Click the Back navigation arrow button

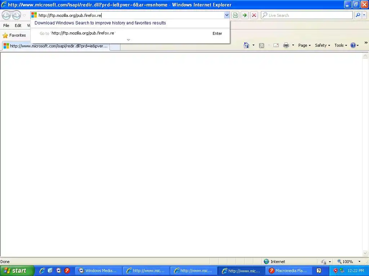[x=6, y=15]
